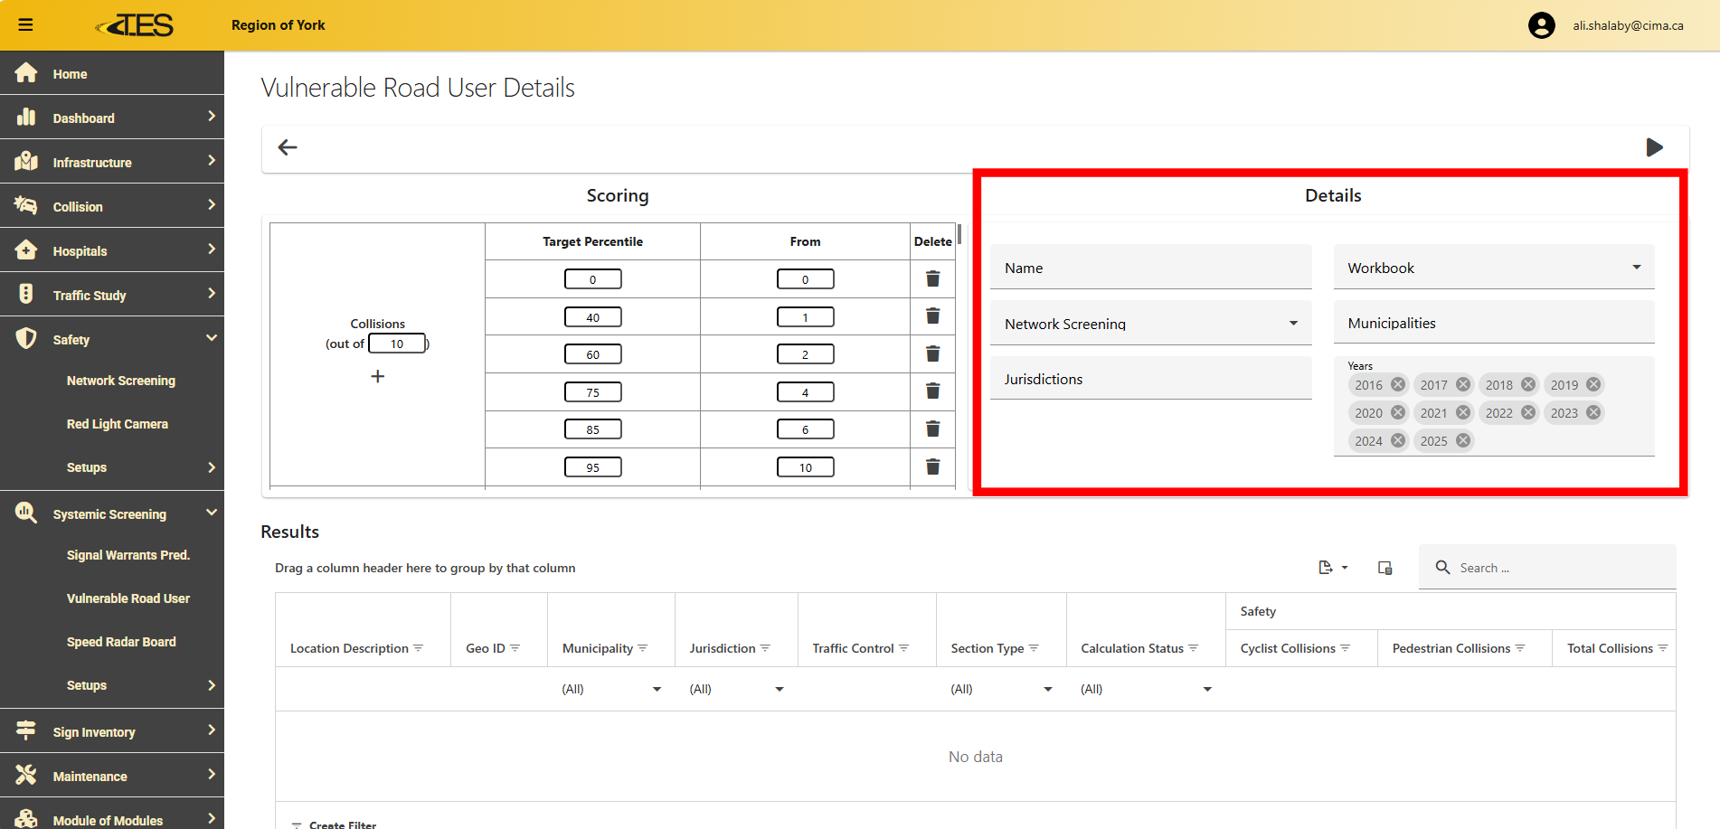Remove year 2023 chip
Screen dimensions: 1720x829
[x=1593, y=412]
